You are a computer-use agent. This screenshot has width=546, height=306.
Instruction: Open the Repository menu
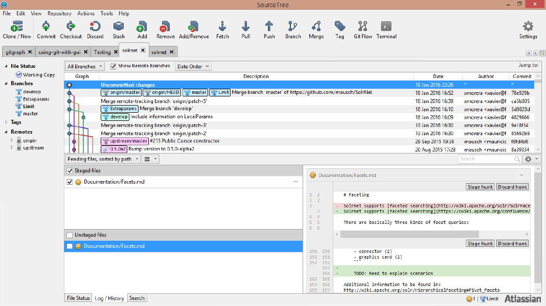(59, 13)
